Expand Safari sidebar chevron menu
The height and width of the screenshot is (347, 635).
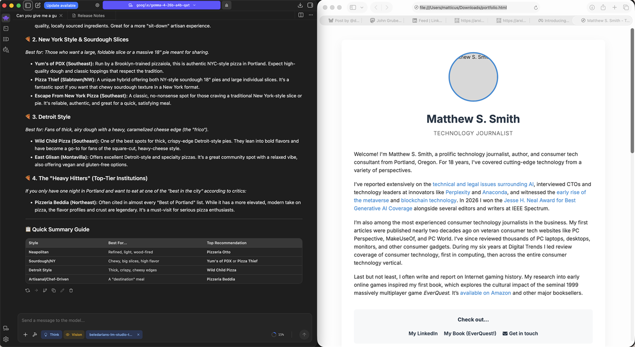coord(362,7)
